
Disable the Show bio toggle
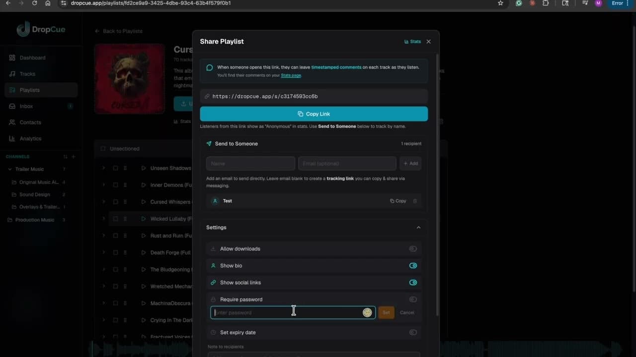coord(413,265)
